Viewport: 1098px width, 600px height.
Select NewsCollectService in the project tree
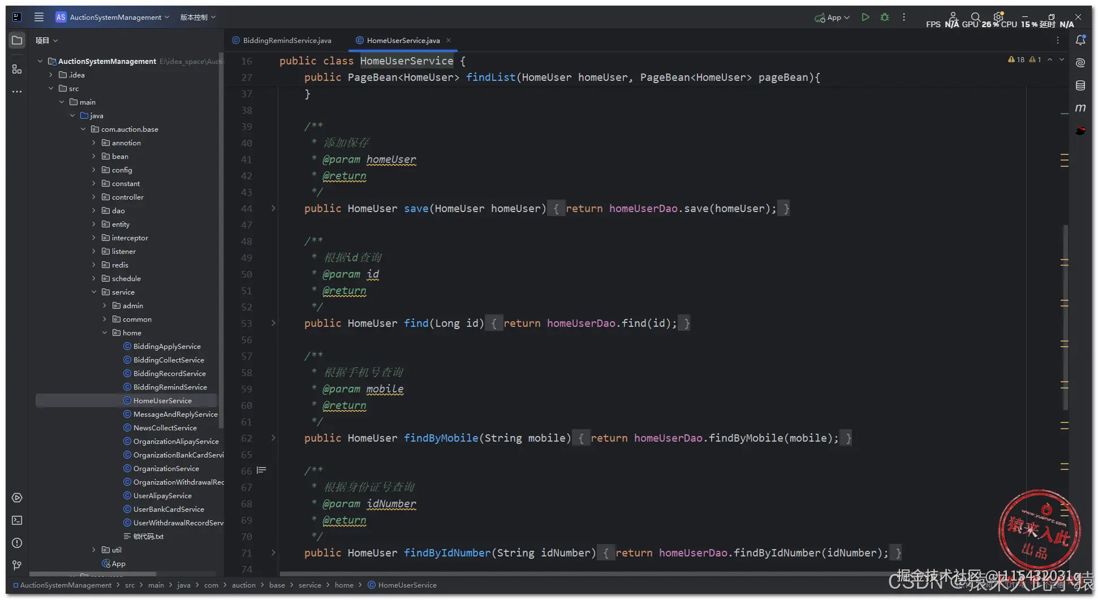(160, 428)
